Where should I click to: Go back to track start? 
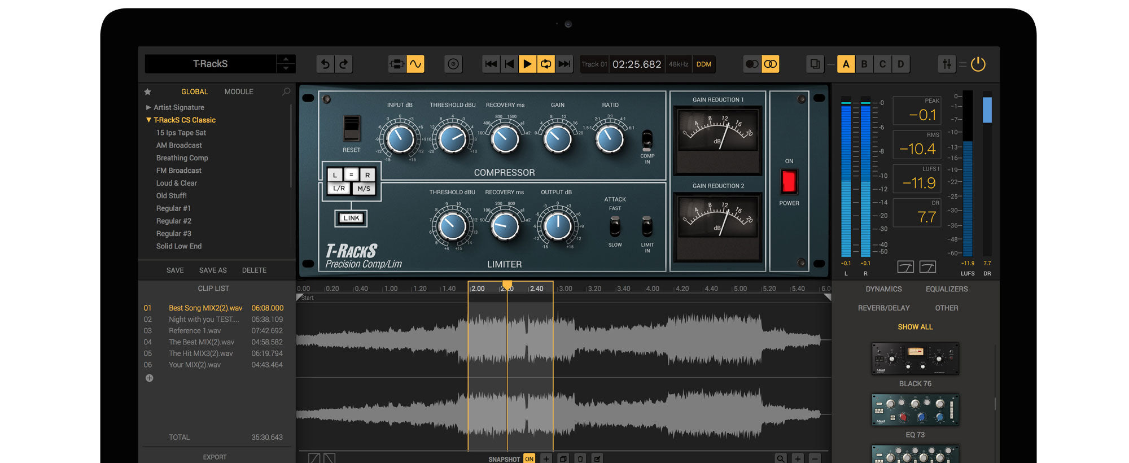click(x=509, y=64)
